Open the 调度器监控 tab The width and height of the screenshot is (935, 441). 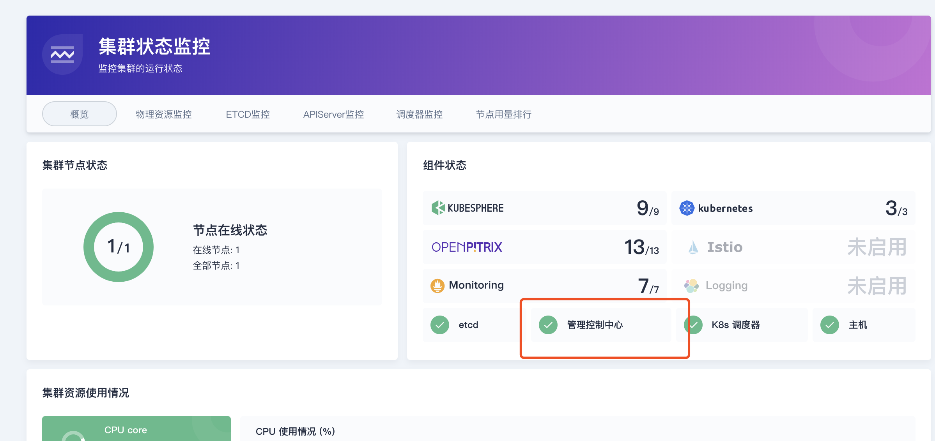click(x=420, y=114)
